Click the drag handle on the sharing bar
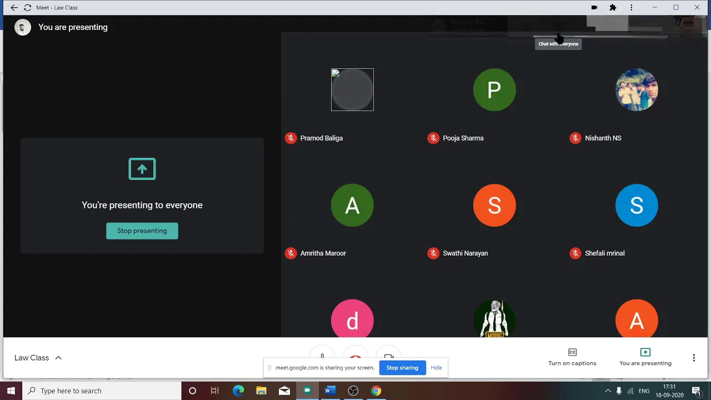 (x=269, y=368)
